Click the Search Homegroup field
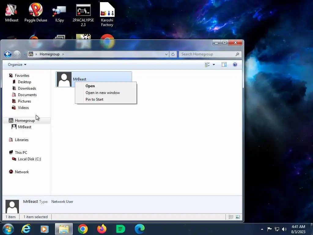Image resolution: width=313 pixels, height=235 pixels. tap(210, 54)
